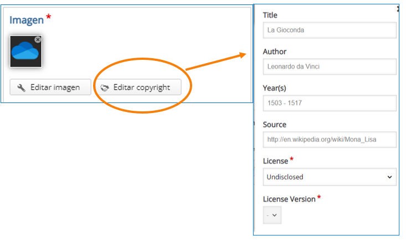This screenshot has height=241, width=406.
Task: Click the Imagen section heading
Action: (x=27, y=20)
